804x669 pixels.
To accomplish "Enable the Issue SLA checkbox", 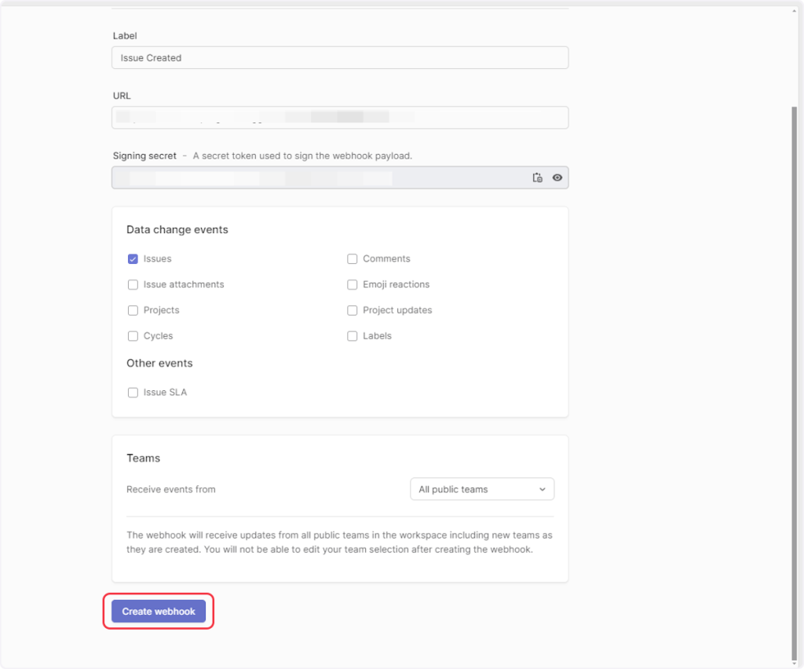I will pos(133,393).
